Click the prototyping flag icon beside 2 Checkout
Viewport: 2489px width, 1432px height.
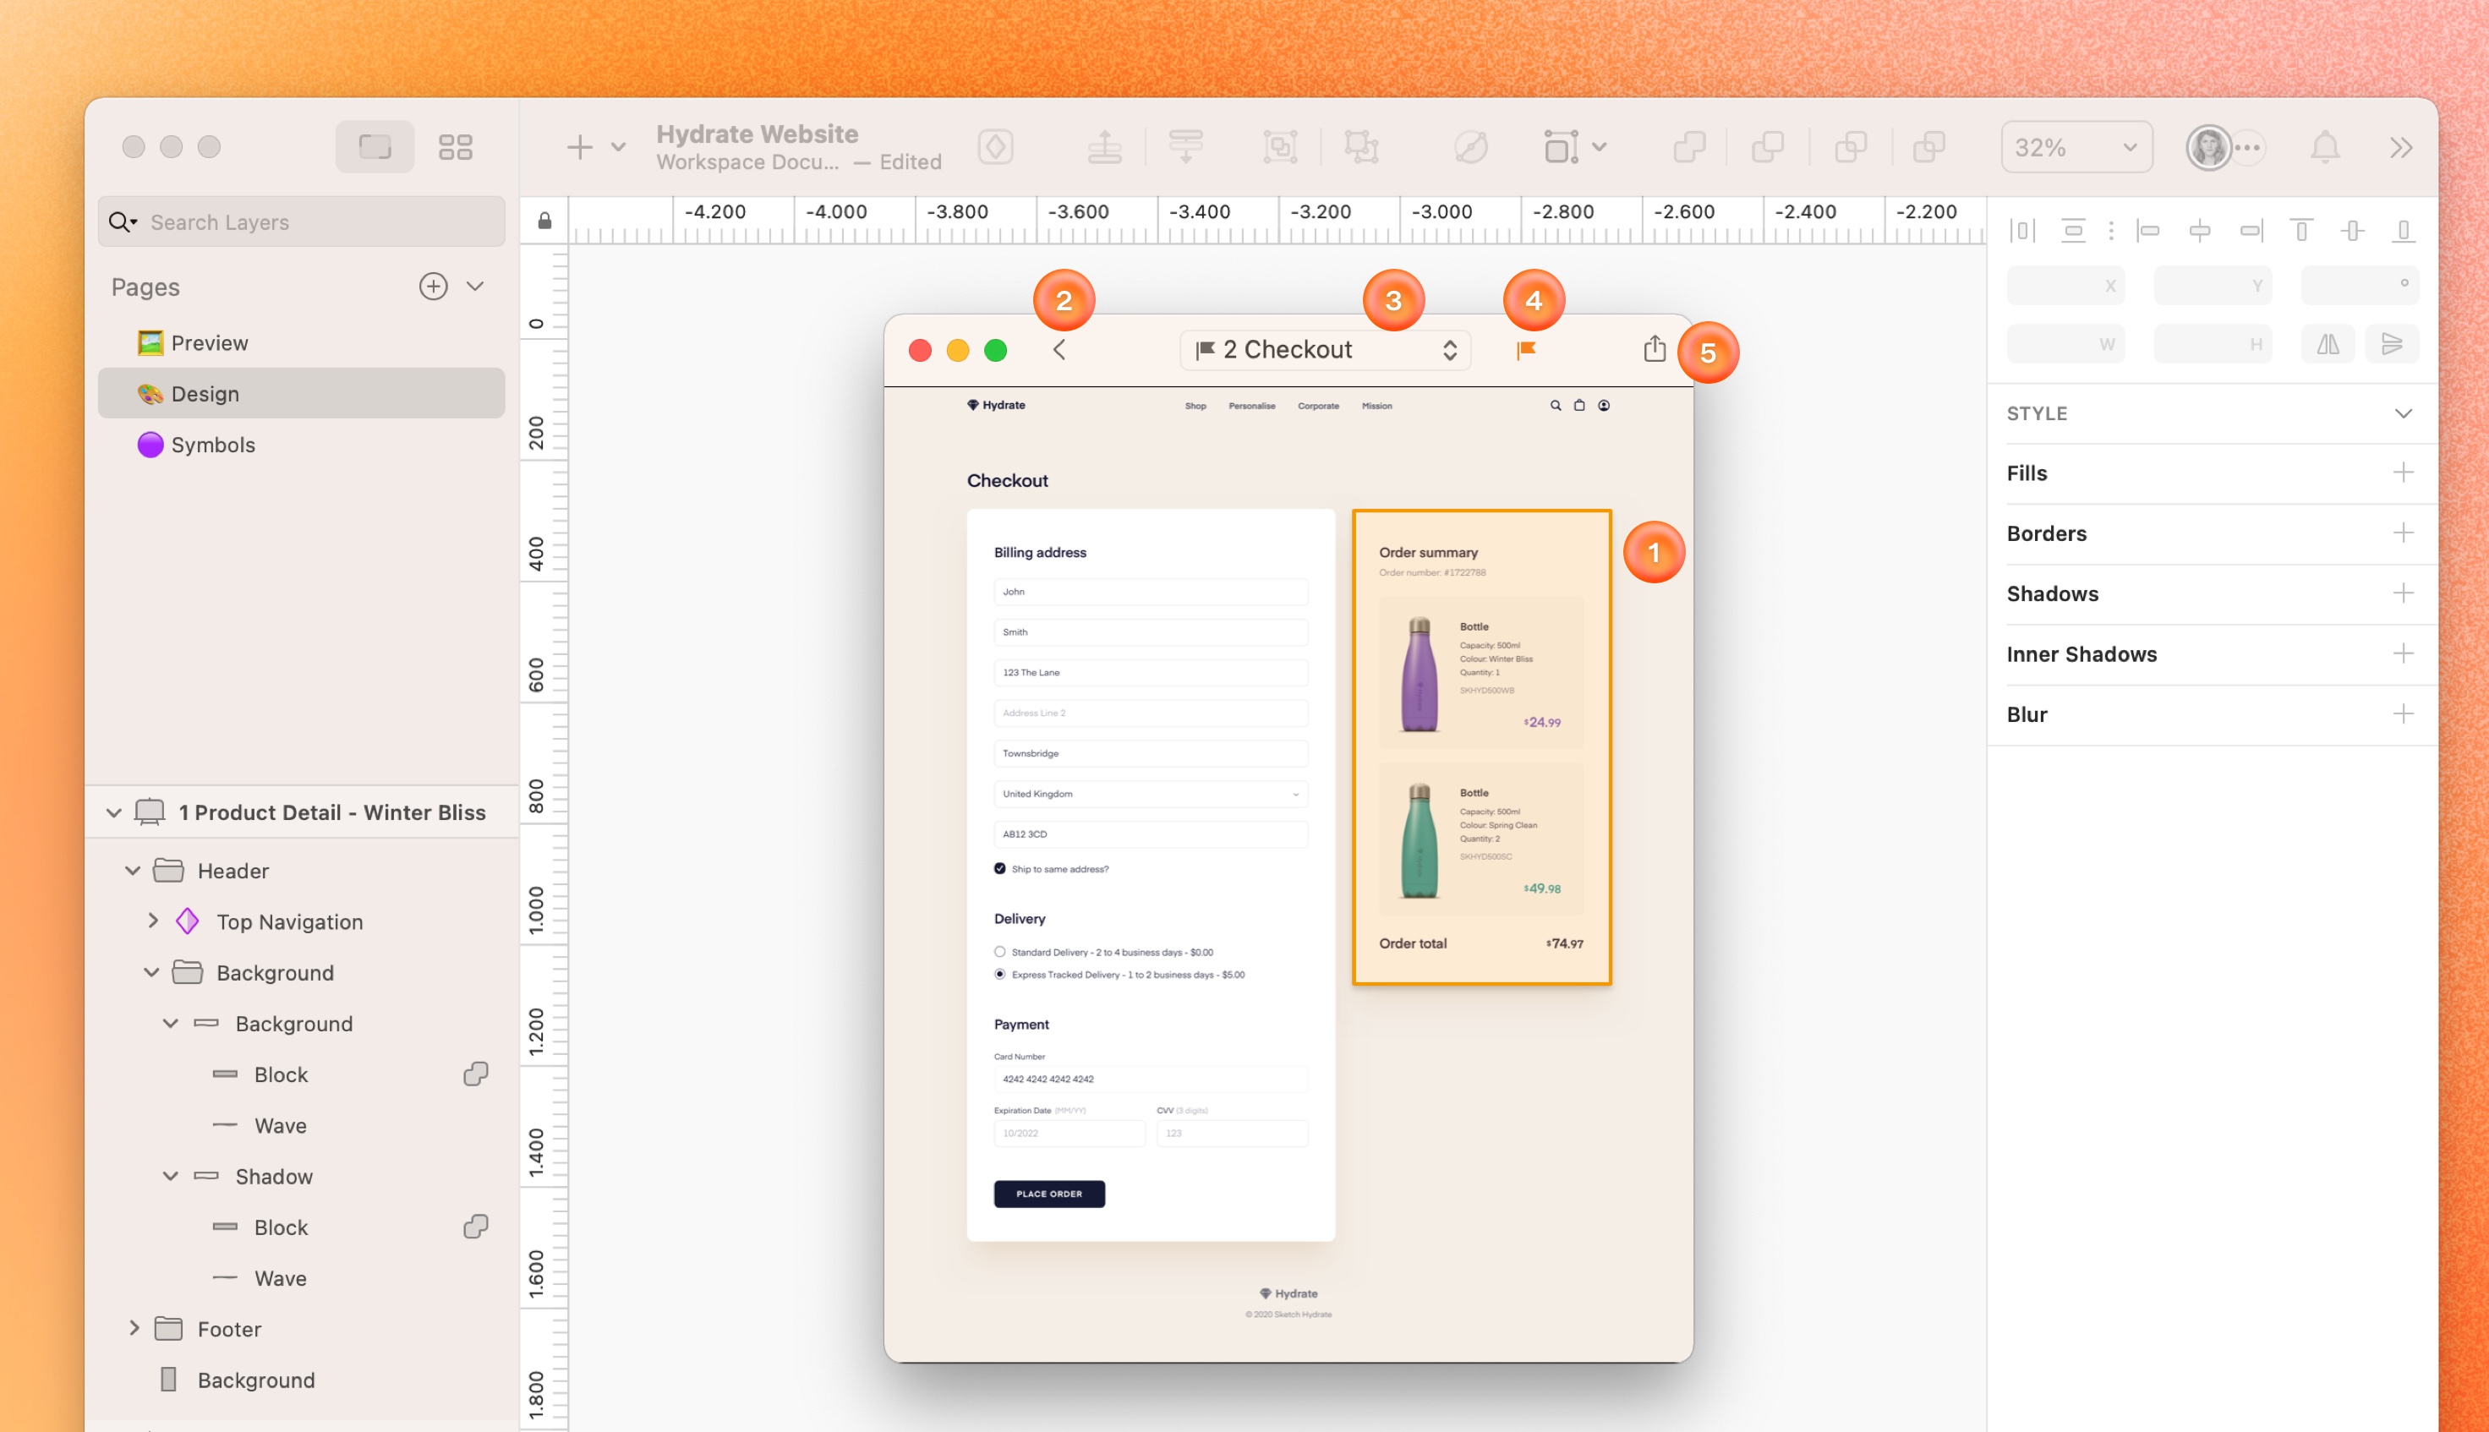click(1527, 348)
